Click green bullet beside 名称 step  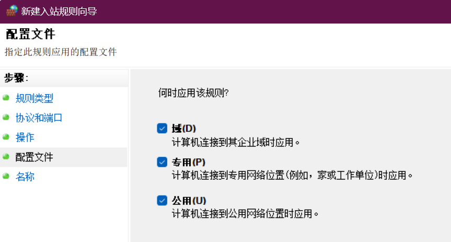tap(6, 176)
